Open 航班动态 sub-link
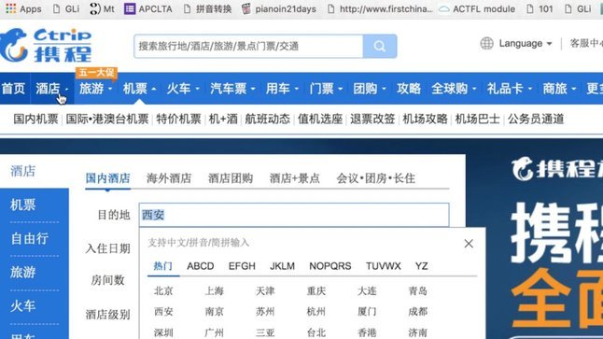The width and height of the screenshot is (603, 339). [268, 119]
